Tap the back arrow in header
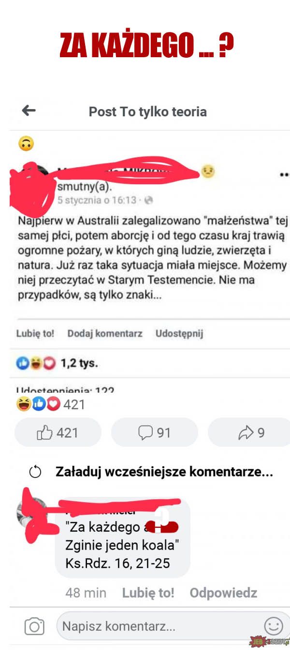Screen dimensions: 290x650 29,111
